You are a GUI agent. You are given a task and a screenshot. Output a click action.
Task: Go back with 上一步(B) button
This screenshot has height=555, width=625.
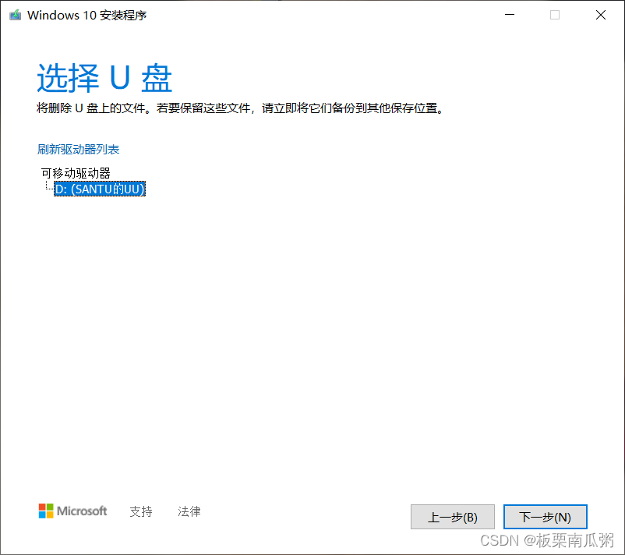453,517
